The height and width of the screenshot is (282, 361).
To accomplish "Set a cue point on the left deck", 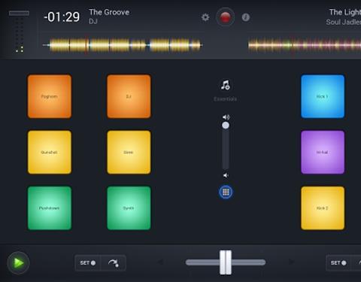I will pyautogui.click(x=88, y=263).
